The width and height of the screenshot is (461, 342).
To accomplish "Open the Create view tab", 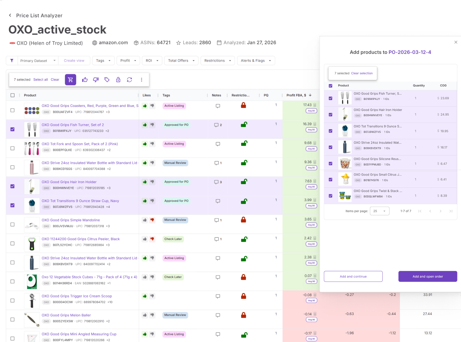I will pos(74,61).
